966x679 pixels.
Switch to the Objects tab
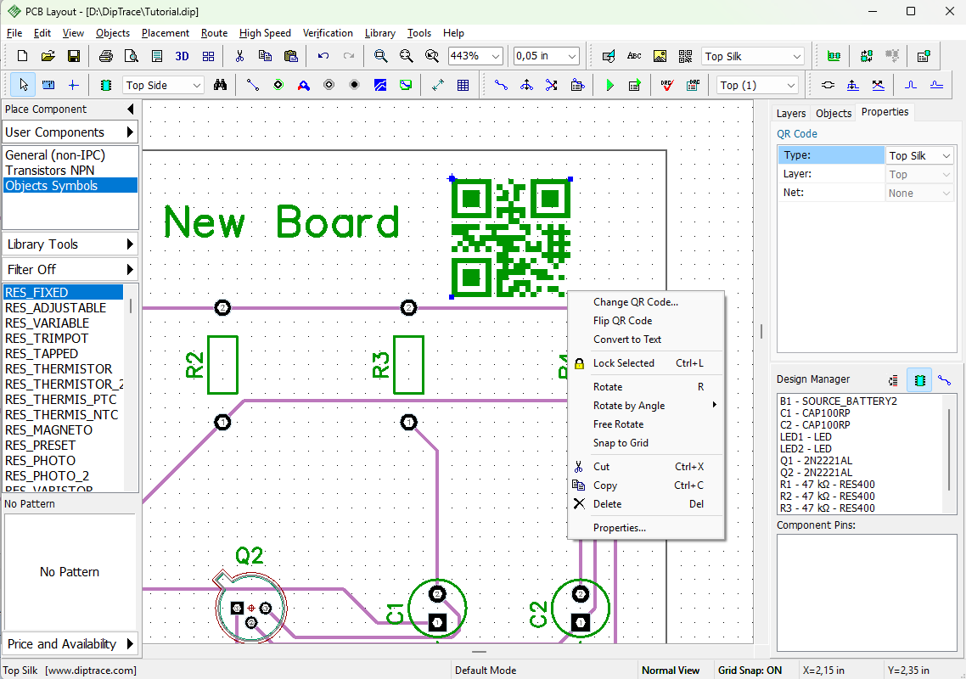point(834,113)
